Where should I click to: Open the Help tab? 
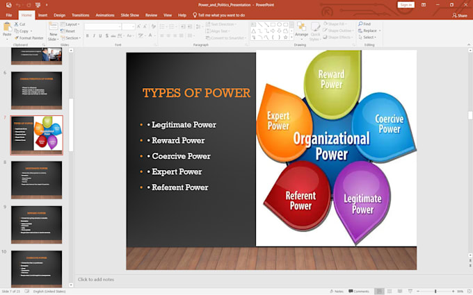182,15
